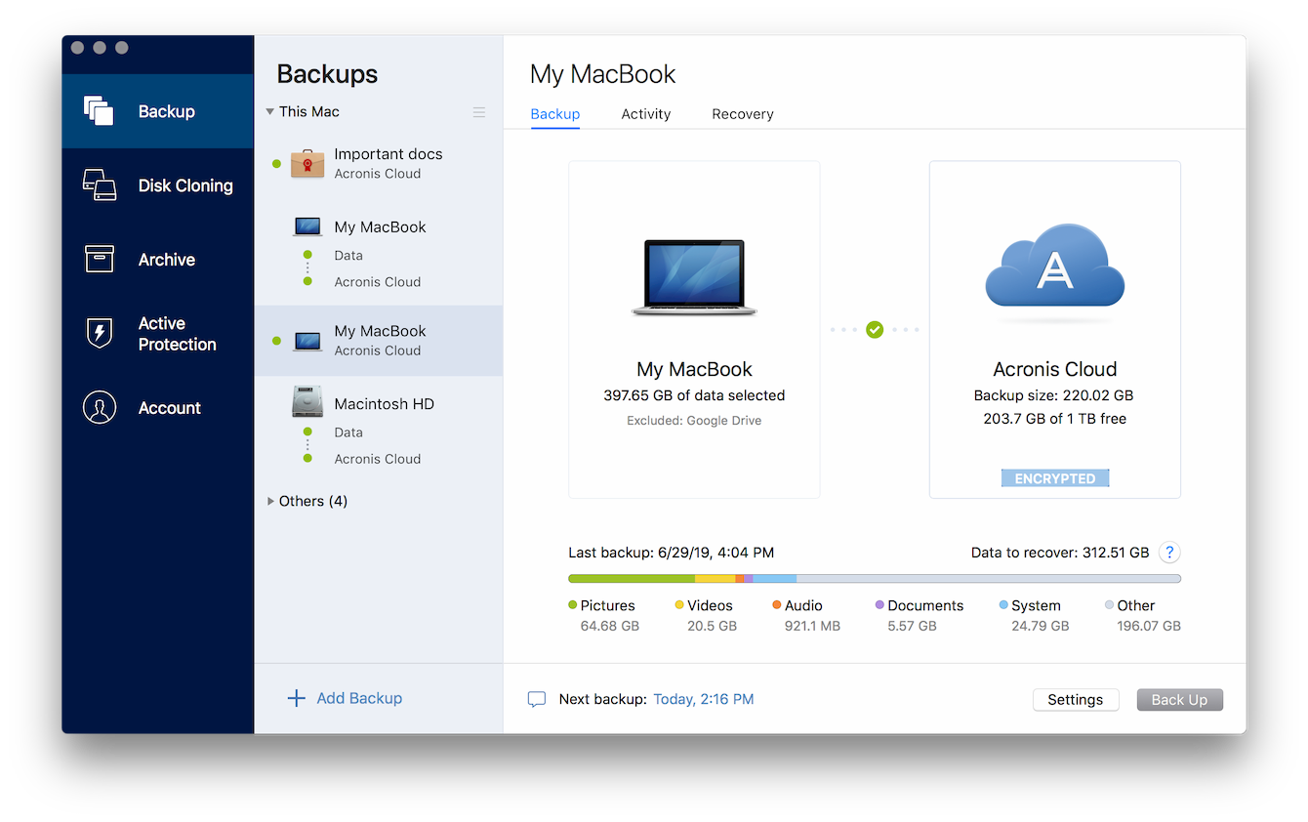The width and height of the screenshot is (1308, 822).
Task: Open the backup list options menu icon
Action: [x=479, y=112]
